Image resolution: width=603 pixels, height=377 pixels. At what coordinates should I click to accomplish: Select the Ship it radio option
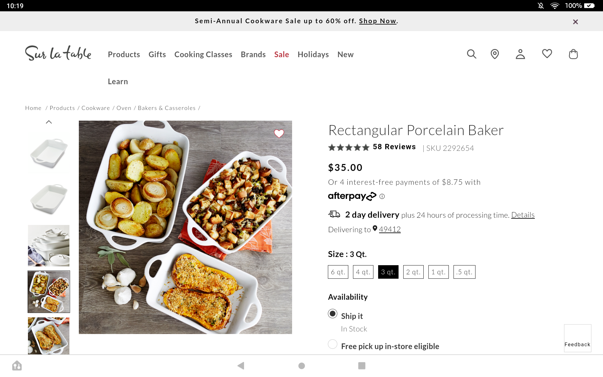pyautogui.click(x=333, y=314)
